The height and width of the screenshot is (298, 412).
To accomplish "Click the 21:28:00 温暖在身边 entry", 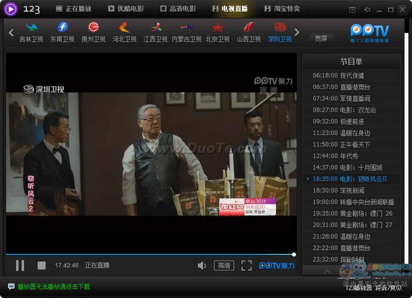I will click(x=352, y=236).
